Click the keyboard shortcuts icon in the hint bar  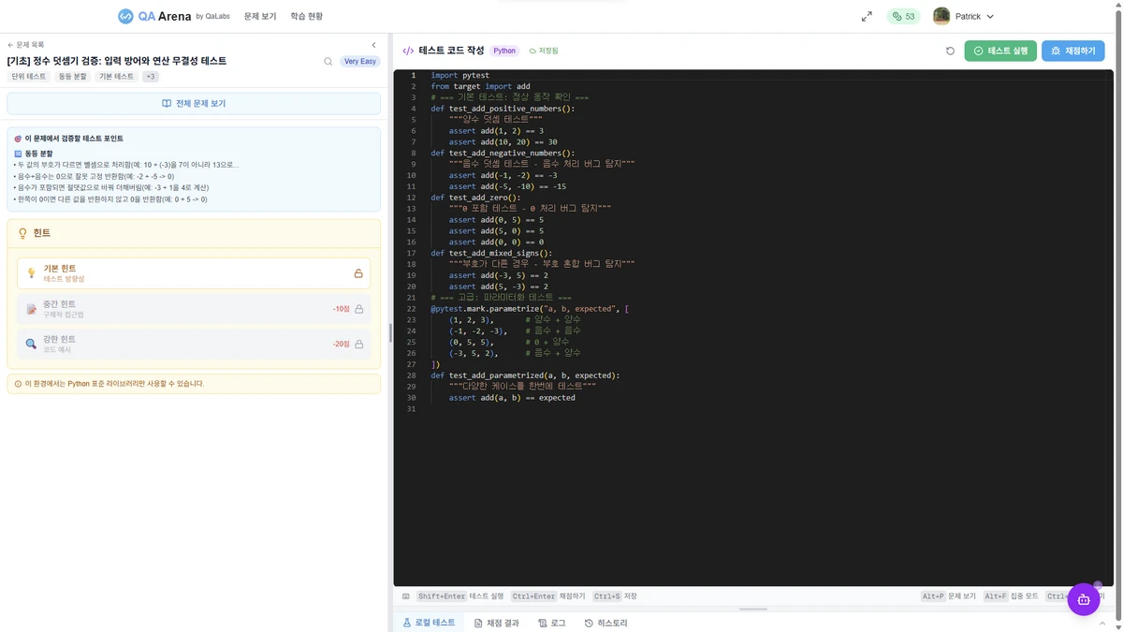pyautogui.click(x=406, y=596)
